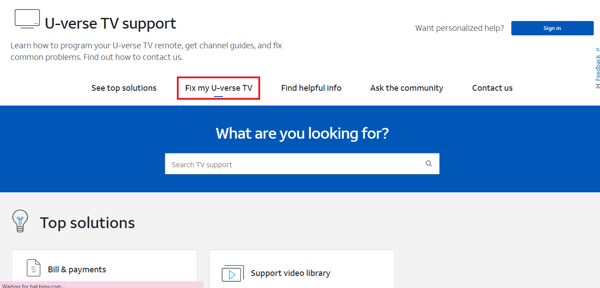The height and width of the screenshot is (288, 600).
Task: Click the video library play icon
Action: click(233, 273)
